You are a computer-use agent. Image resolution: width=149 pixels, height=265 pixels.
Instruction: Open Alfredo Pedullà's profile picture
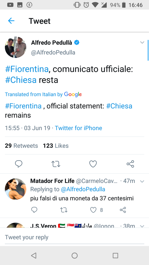(16, 47)
